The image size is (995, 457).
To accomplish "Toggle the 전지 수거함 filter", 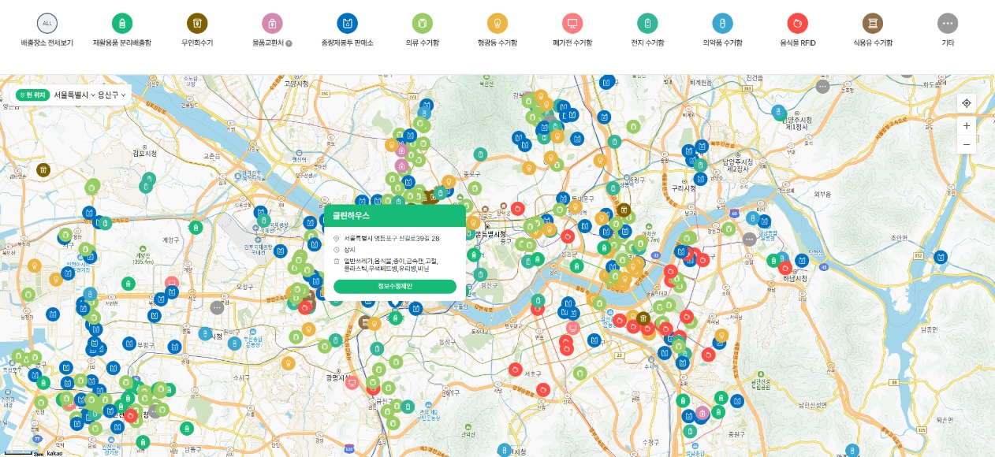I will point(647,24).
